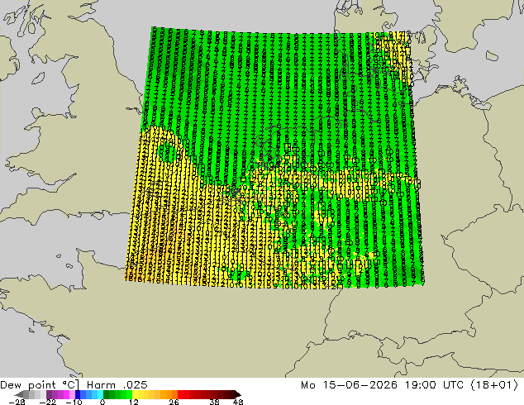Click the date 'Mo 15-06-2026' text
Screen dimensions: 524x405
point(349,385)
